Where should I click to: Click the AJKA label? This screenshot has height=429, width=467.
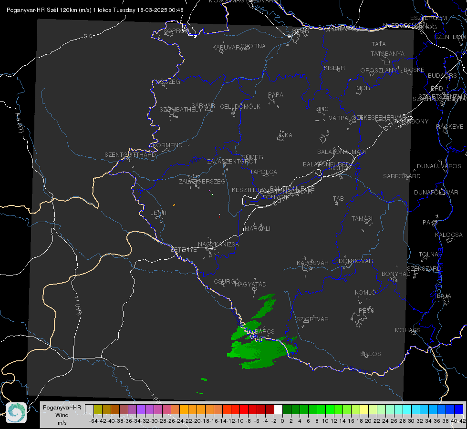[x=285, y=135]
